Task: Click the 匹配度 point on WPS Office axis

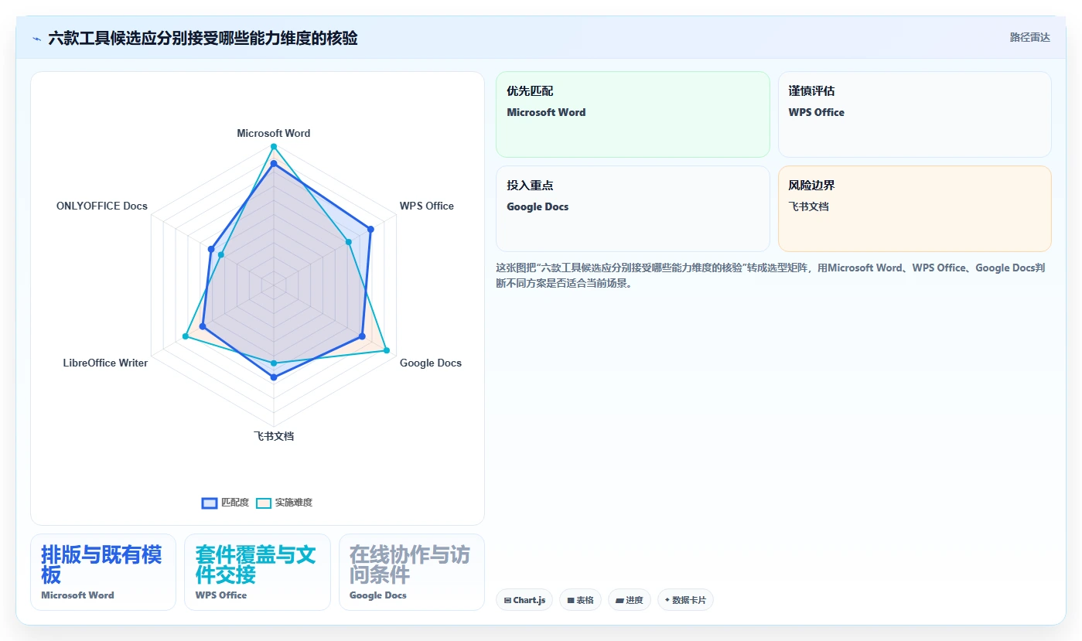Action: (x=370, y=229)
